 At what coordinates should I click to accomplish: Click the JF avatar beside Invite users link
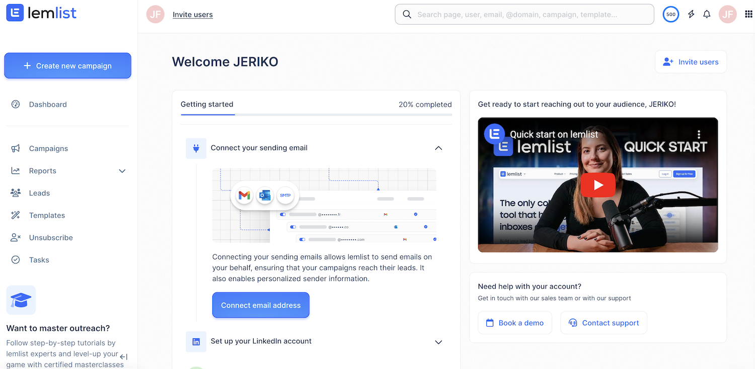click(x=156, y=15)
